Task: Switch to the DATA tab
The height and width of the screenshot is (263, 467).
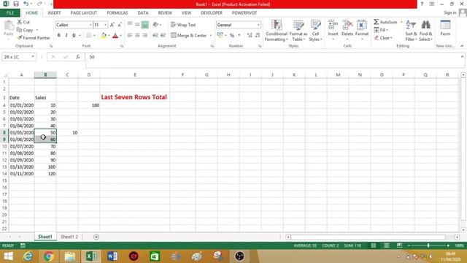Action: click(143, 13)
